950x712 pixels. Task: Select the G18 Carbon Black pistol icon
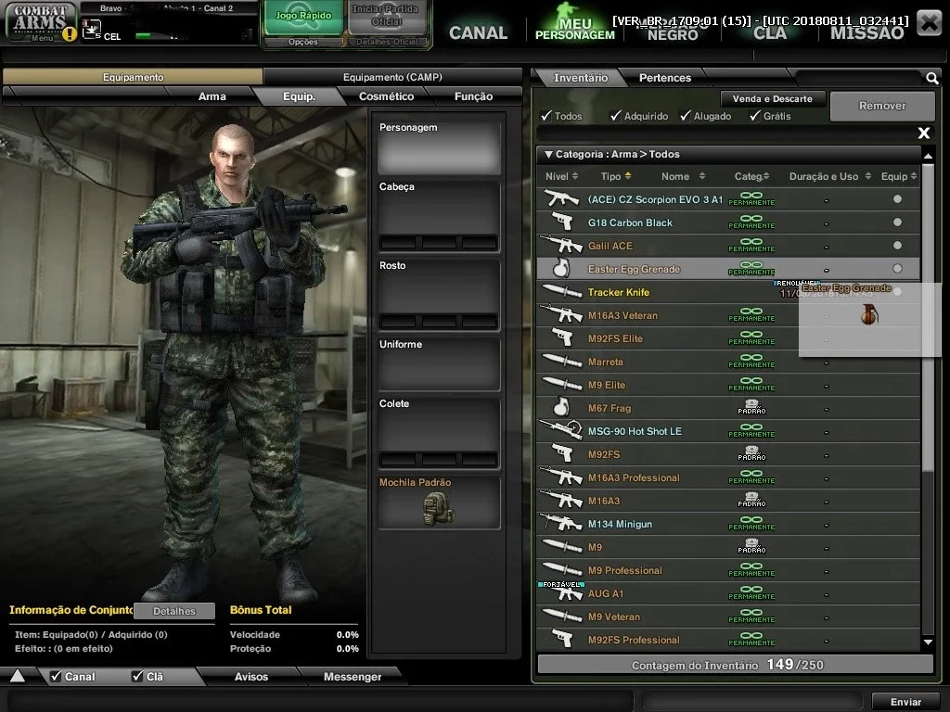(562, 222)
